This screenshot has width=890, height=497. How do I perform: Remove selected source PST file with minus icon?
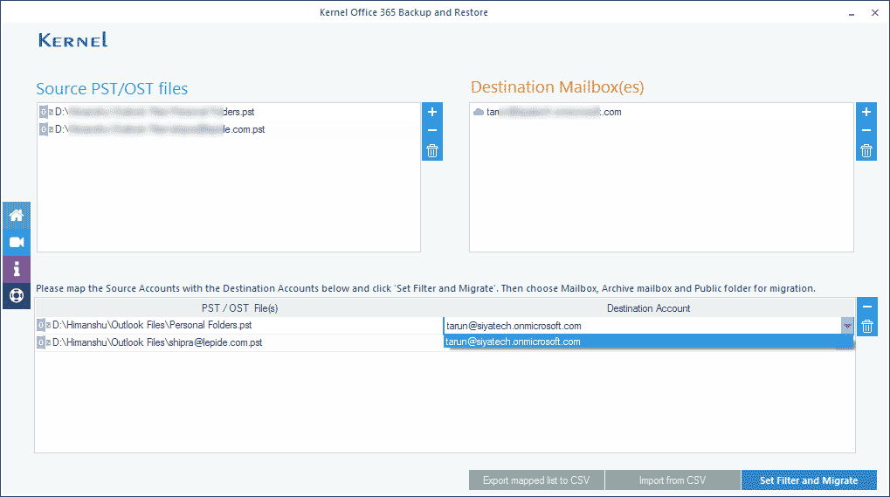coord(432,130)
